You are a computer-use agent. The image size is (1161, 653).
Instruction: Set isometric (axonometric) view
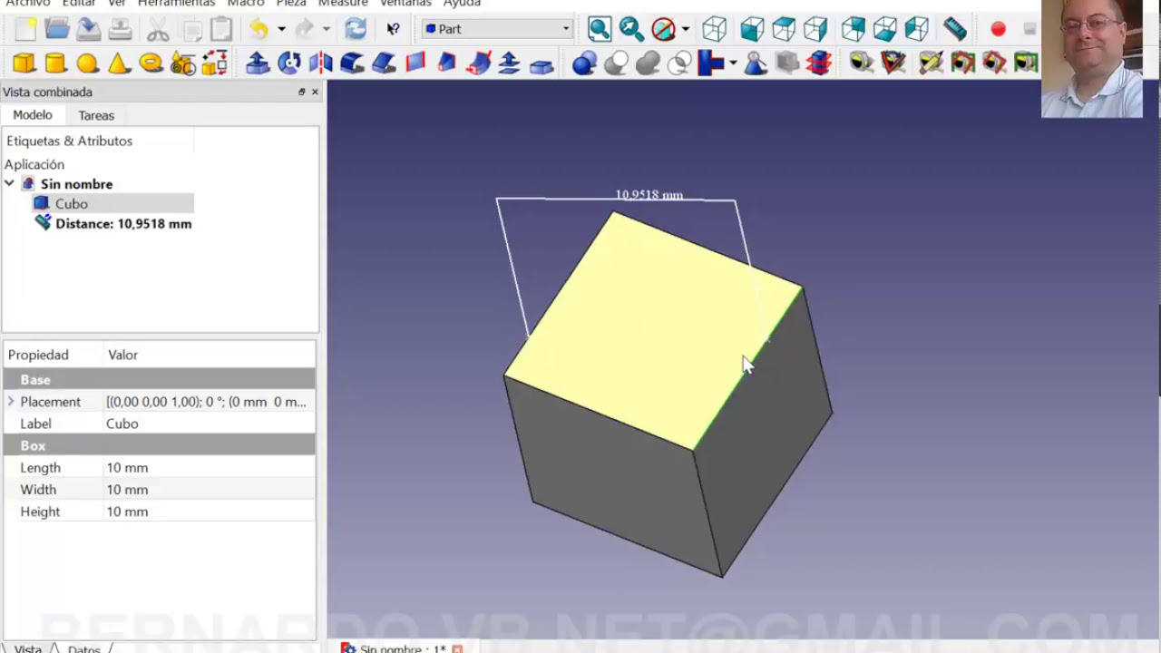[714, 29]
